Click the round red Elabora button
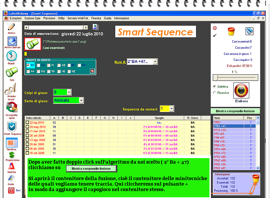270x198 pixels. [x=241, y=90]
